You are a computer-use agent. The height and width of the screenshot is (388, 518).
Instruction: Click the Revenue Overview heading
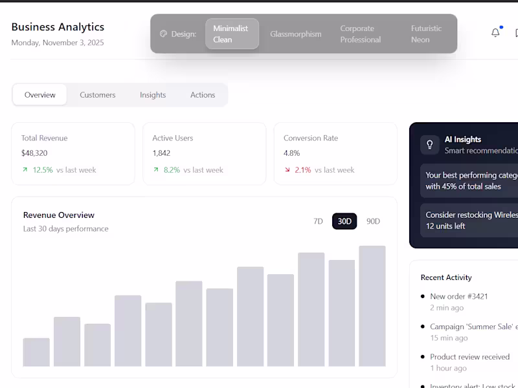click(59, 215)
